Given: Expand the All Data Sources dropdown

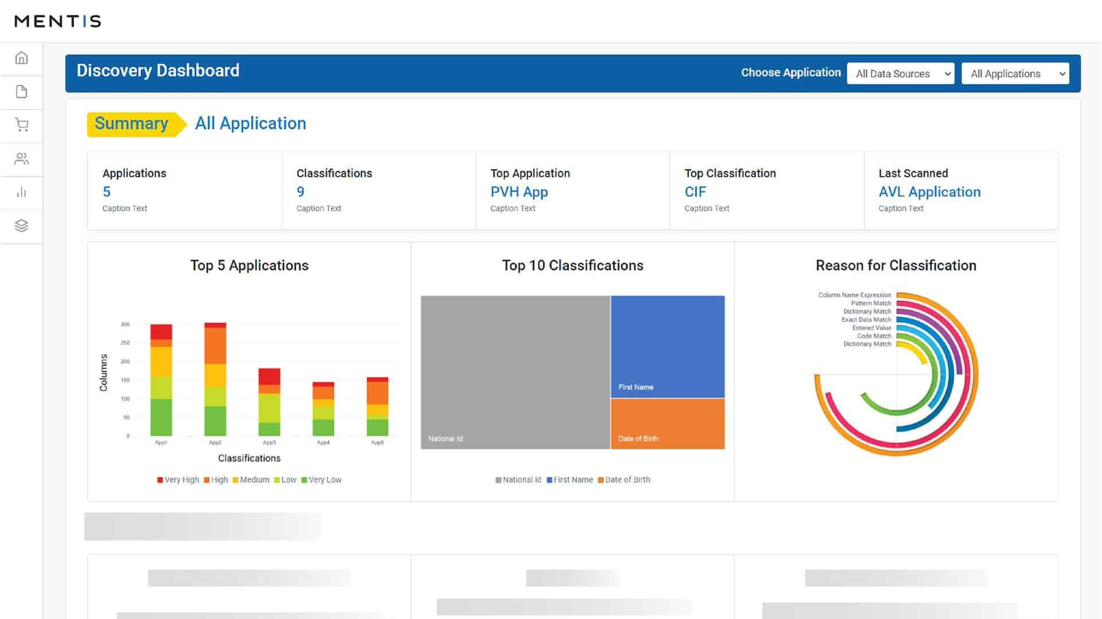Looking at the screenshot, I should [x=900, y=73].
